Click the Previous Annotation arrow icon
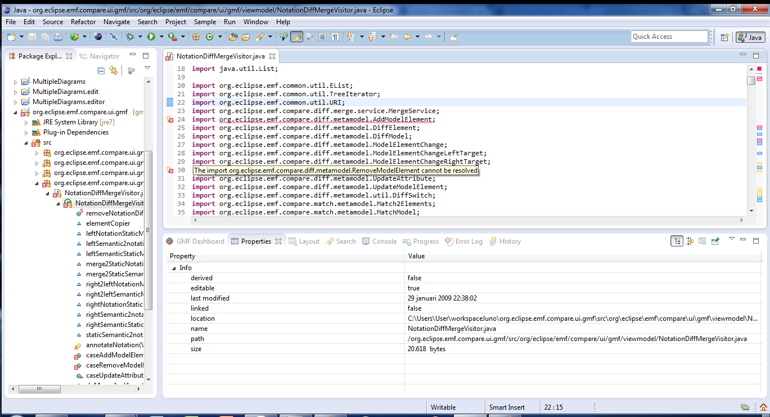 tap(372, 37)
